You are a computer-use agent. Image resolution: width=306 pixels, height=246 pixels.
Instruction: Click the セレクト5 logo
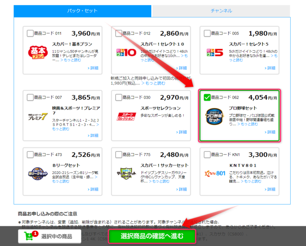click(215, 52)
